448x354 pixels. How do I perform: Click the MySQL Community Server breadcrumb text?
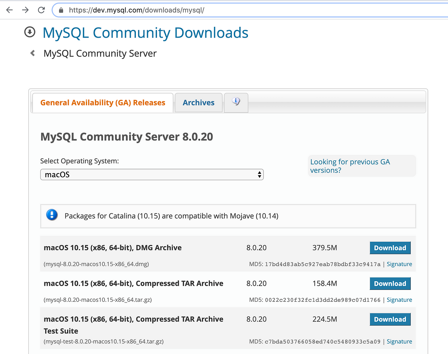(100, 53)
